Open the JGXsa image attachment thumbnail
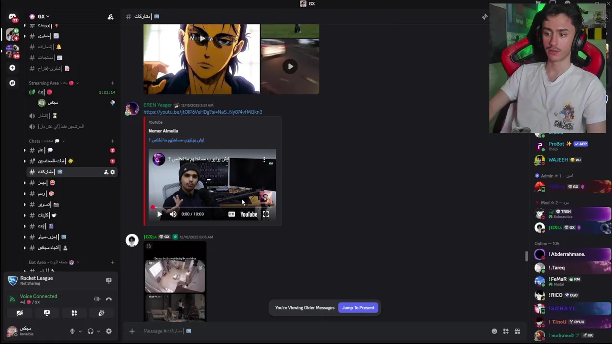This screenshot has width=612, height=344. 175,281
